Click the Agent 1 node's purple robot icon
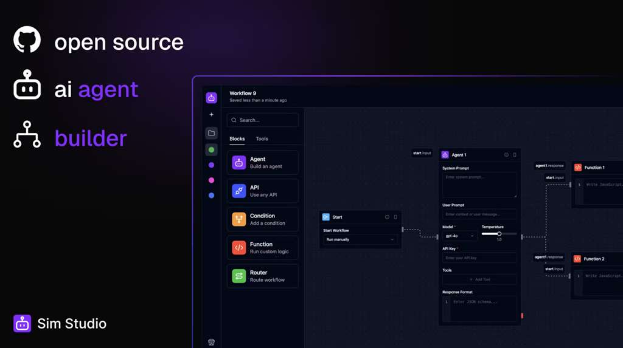This screenshot has width=623, height=348. (x=445, y=155)
